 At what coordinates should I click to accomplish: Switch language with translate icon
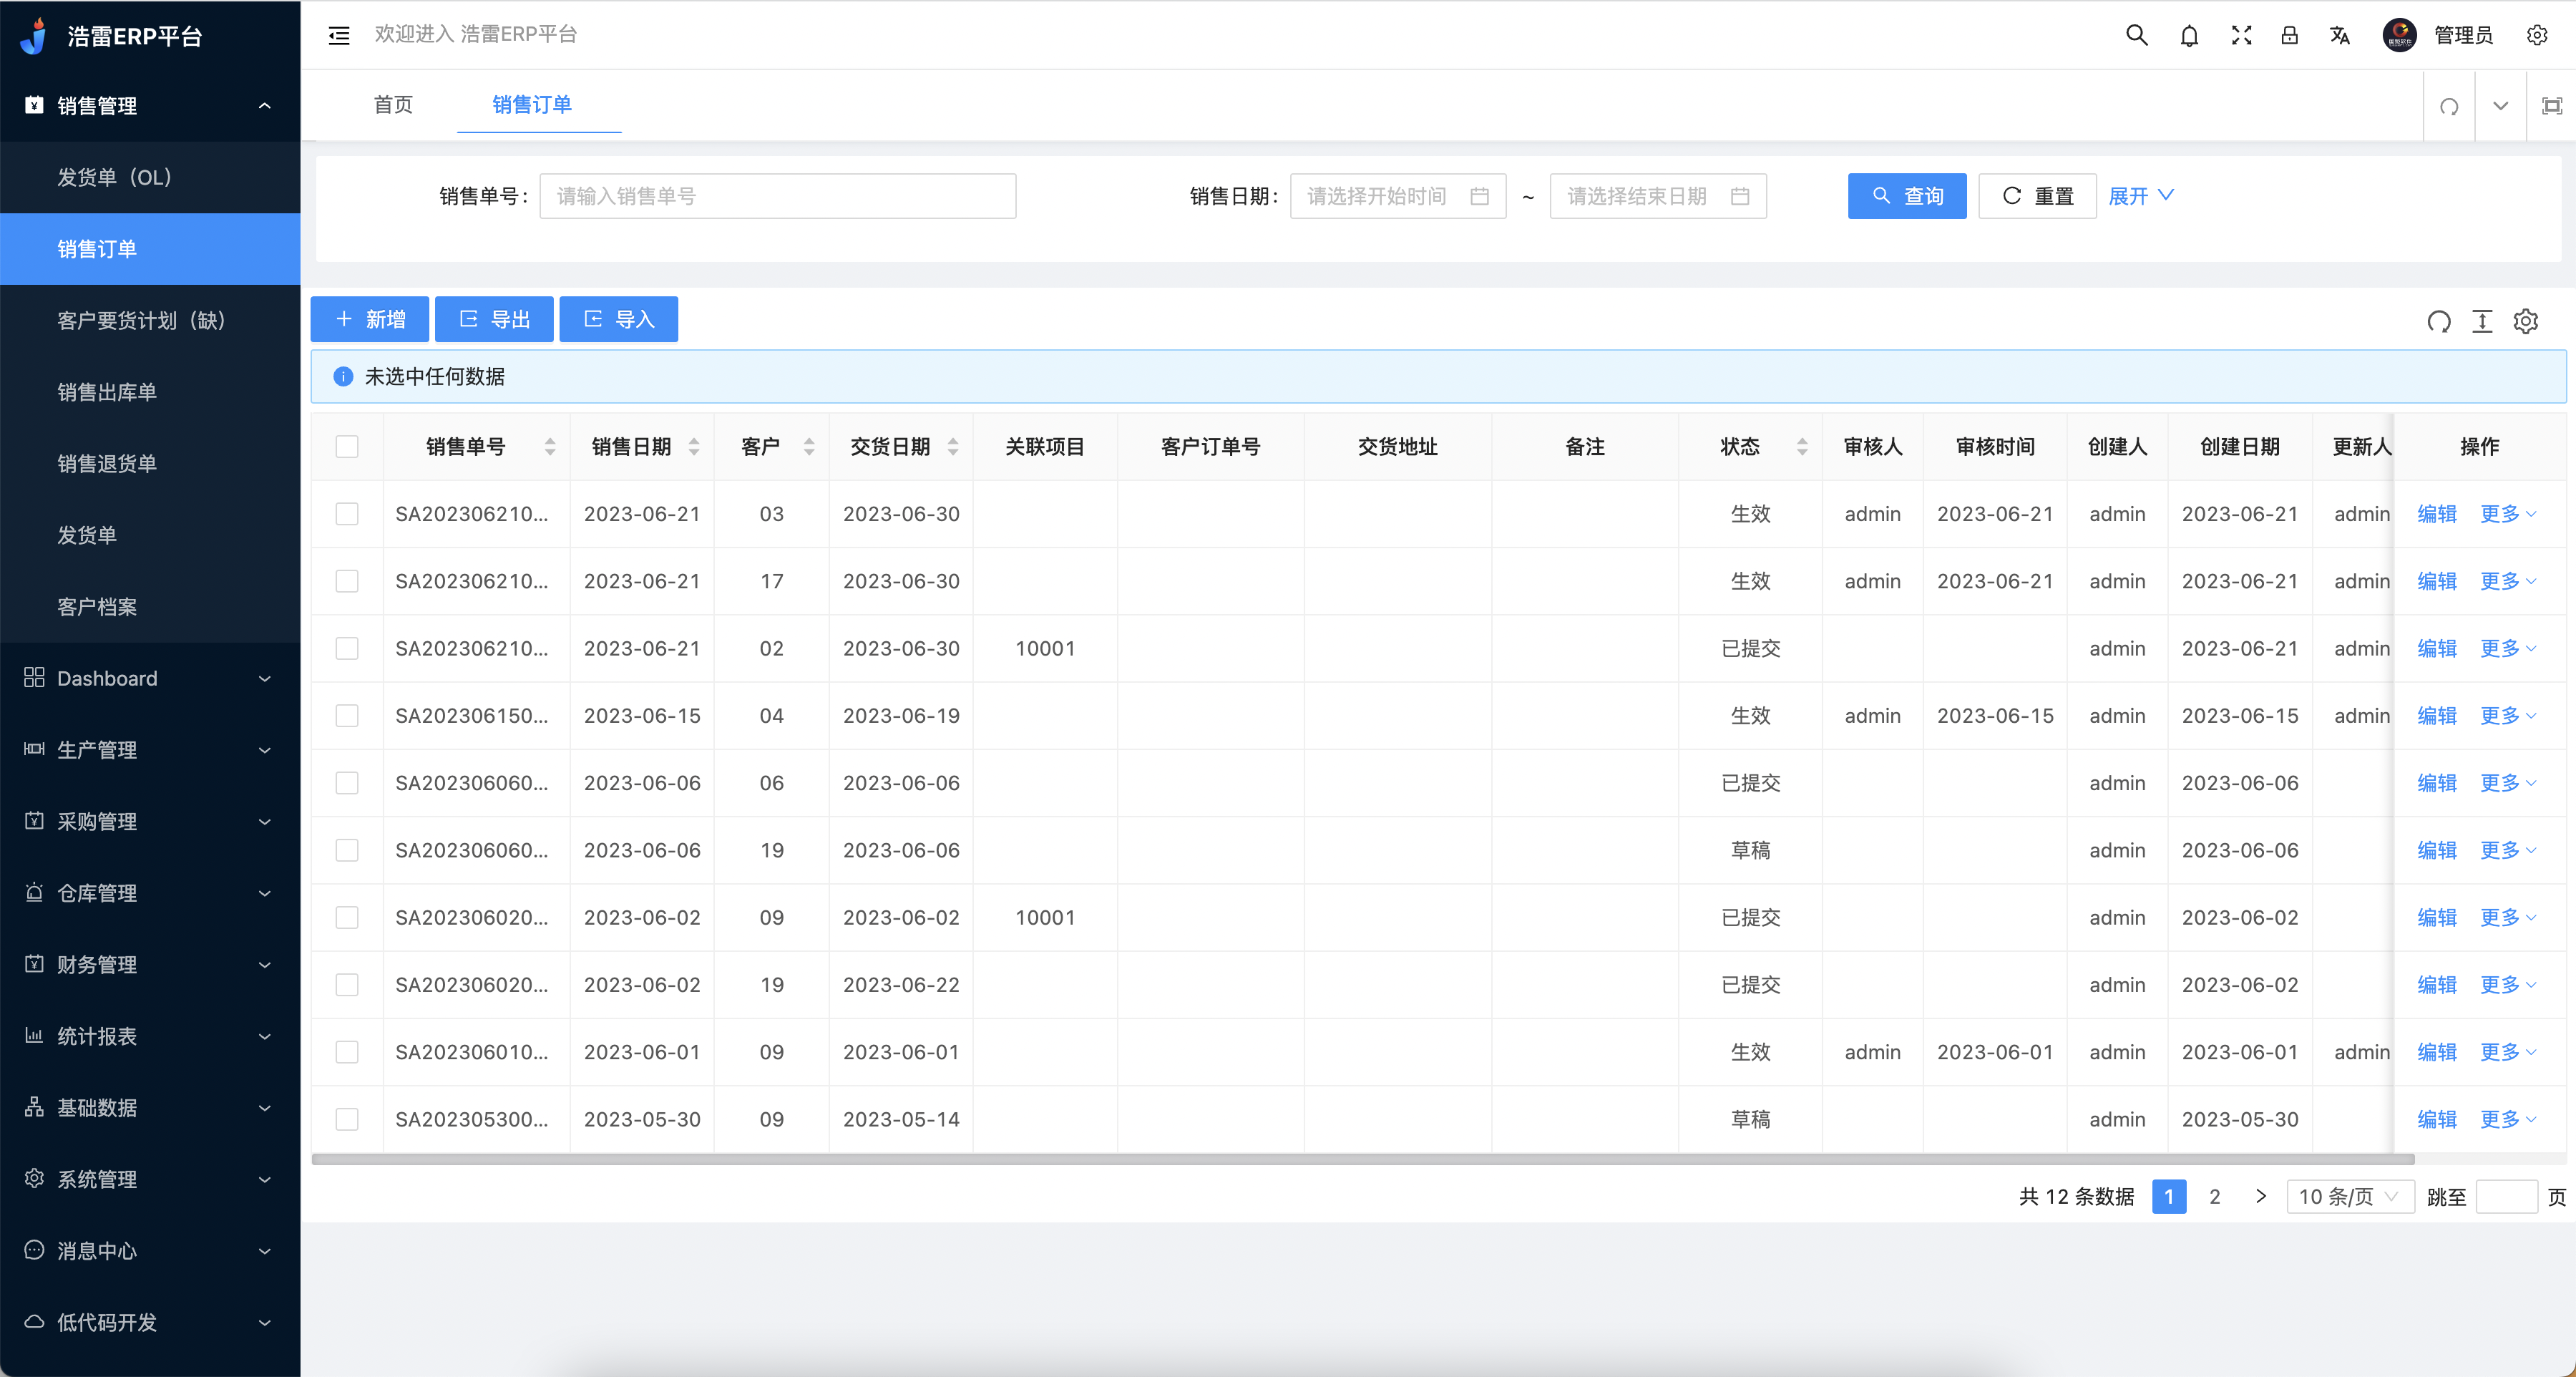tap(2339, 35)
